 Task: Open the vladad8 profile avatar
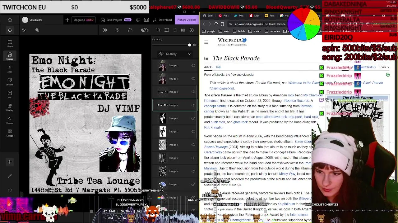point(25,20)
